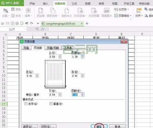The width and height of the screenshot is (153, 128).
Task: Click the save disk icon in quick toolbar
Action: pyautogui.click(x=7, y=23)
